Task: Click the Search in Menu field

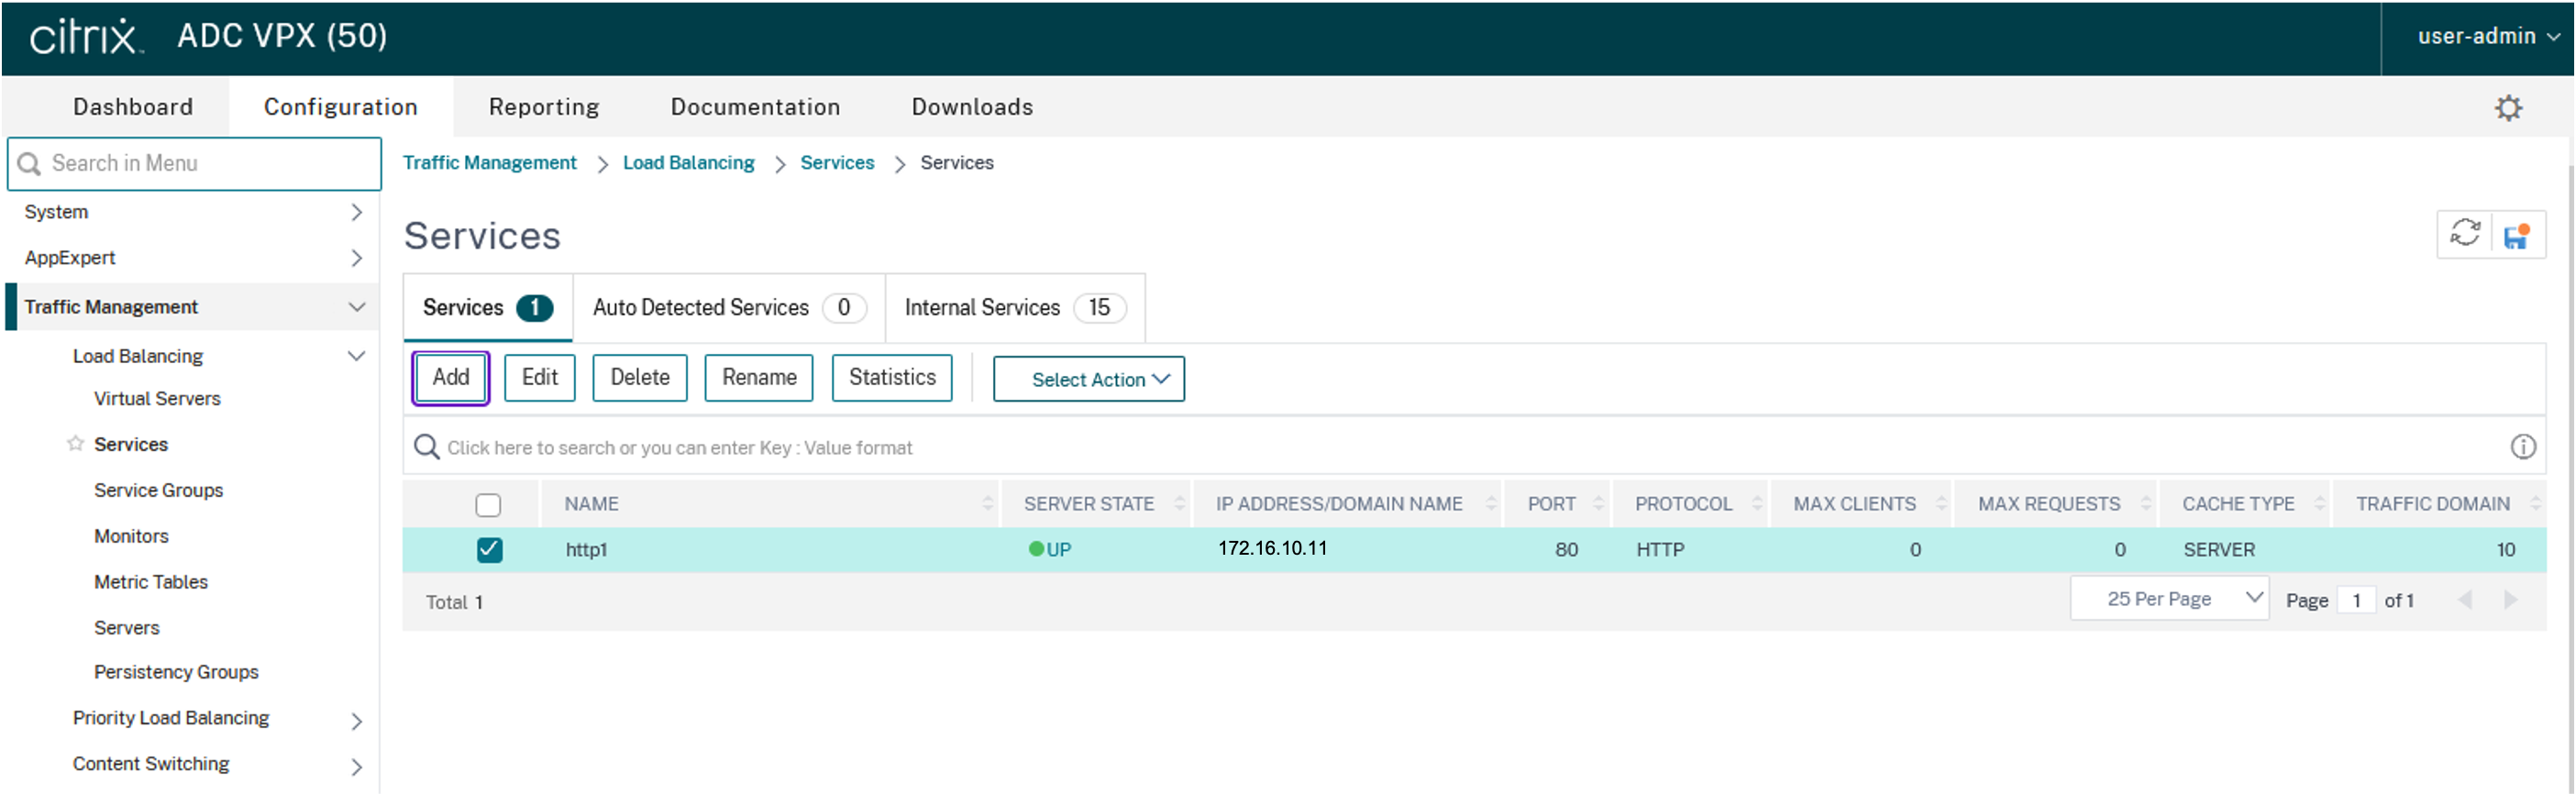Action: (x=195, y=164)
